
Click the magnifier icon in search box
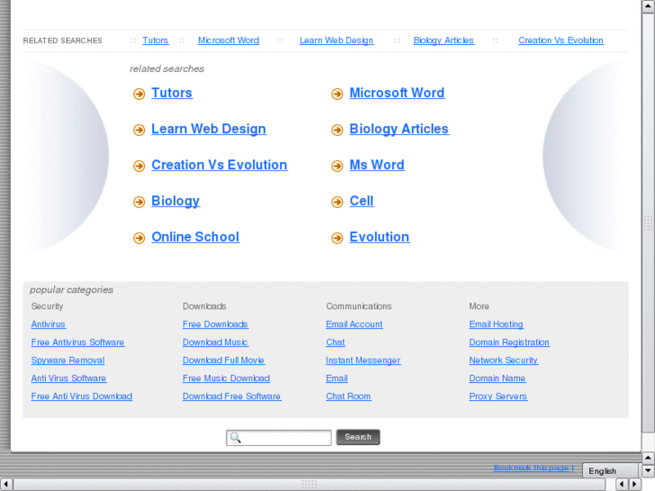click(x=235, y=438)
